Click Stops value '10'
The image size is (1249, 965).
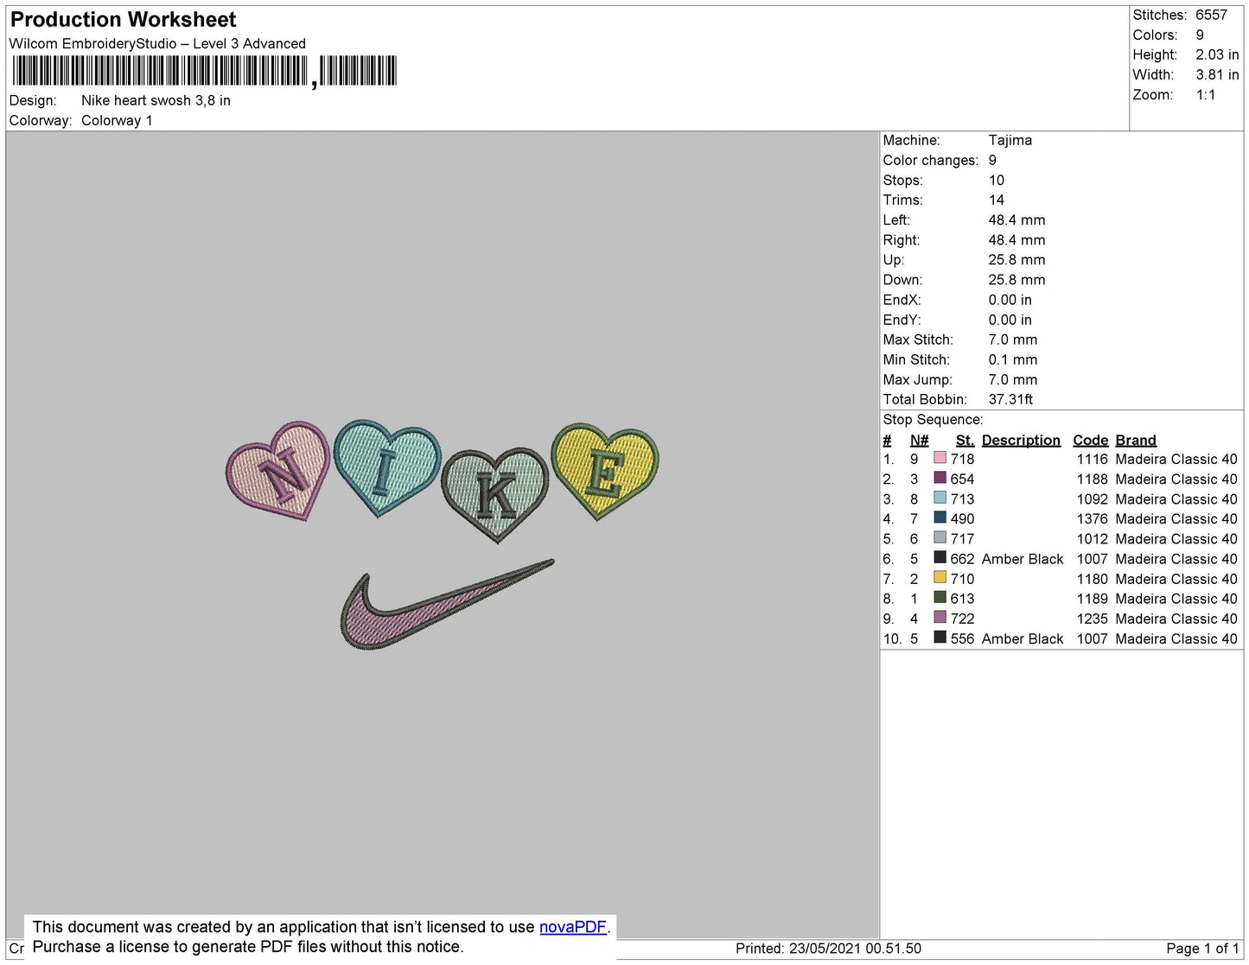(x=997, y=180)
